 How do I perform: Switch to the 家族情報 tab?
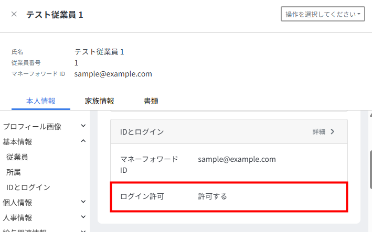[x=100, y=101]
